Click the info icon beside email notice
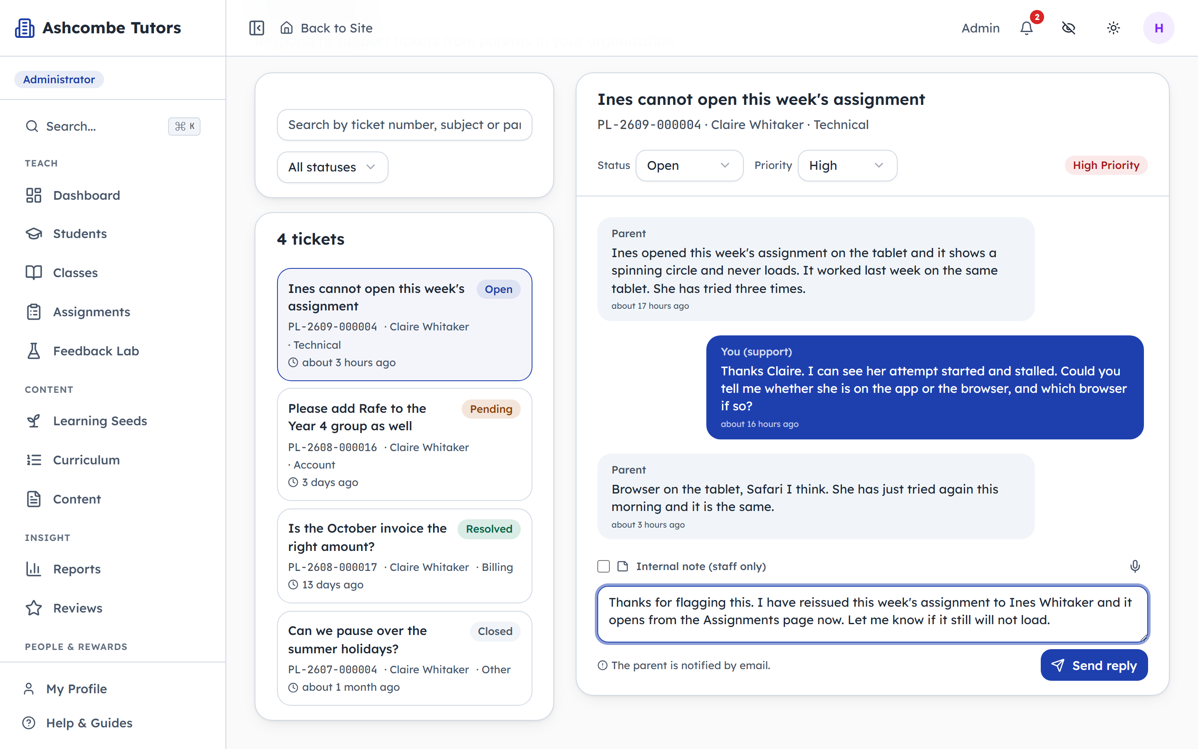Viewport: 1198px width, 749px height. (602, 665)
